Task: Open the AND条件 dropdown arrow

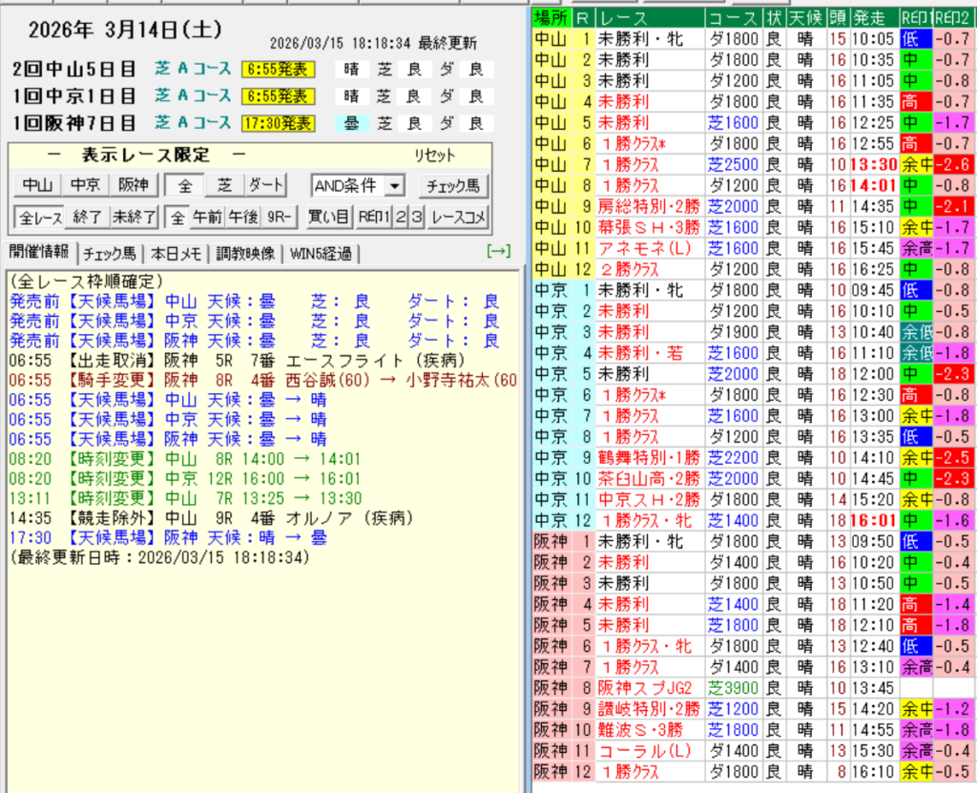Action: pyautogui.click(x=396, y=185)
